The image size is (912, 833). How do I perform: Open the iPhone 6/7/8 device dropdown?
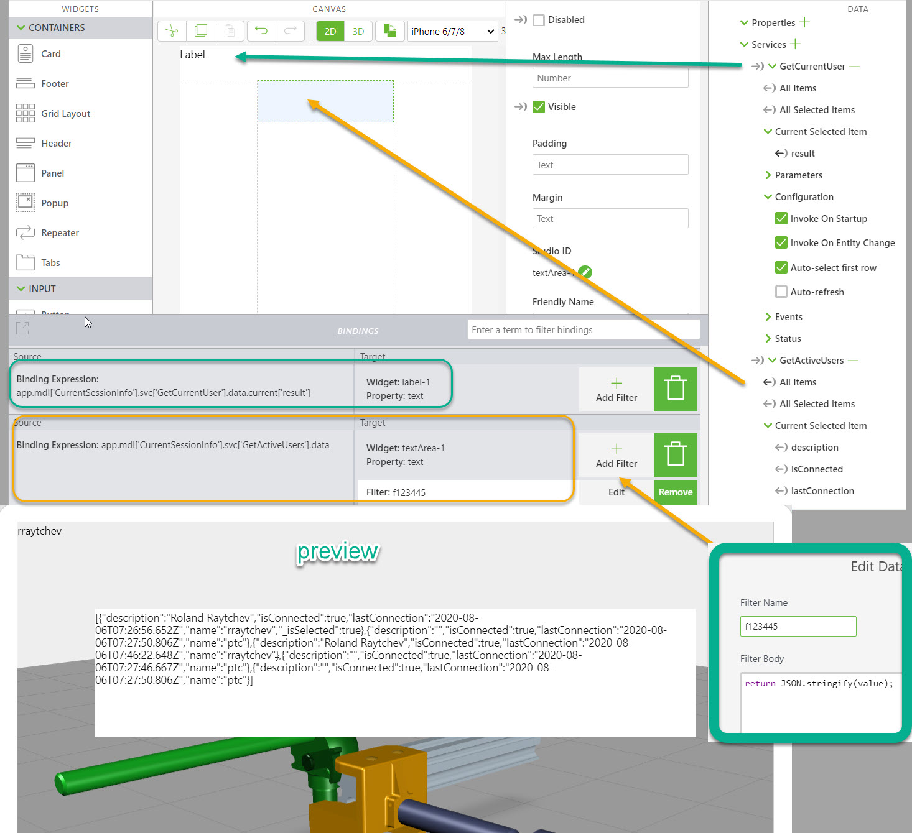pos(452,31)
